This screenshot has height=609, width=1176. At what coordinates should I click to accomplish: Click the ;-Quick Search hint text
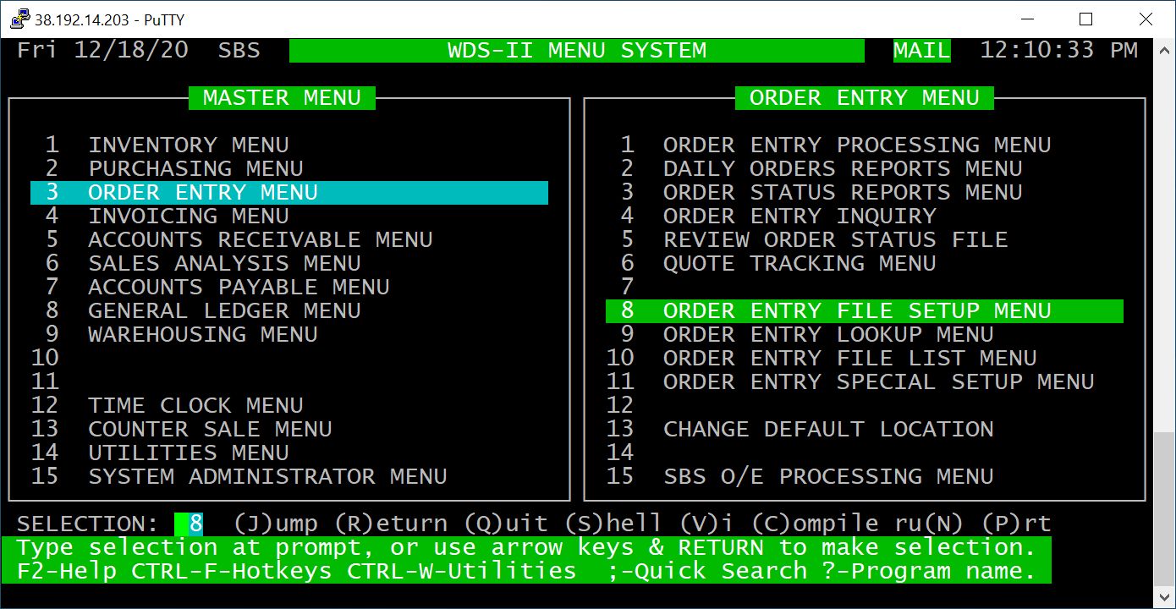(x=706, y=571)
